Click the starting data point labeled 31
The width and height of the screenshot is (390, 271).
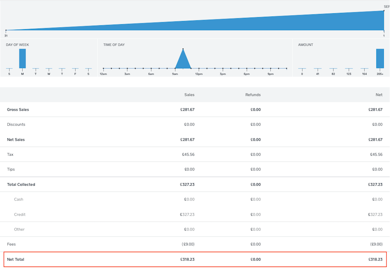[6, 30]
